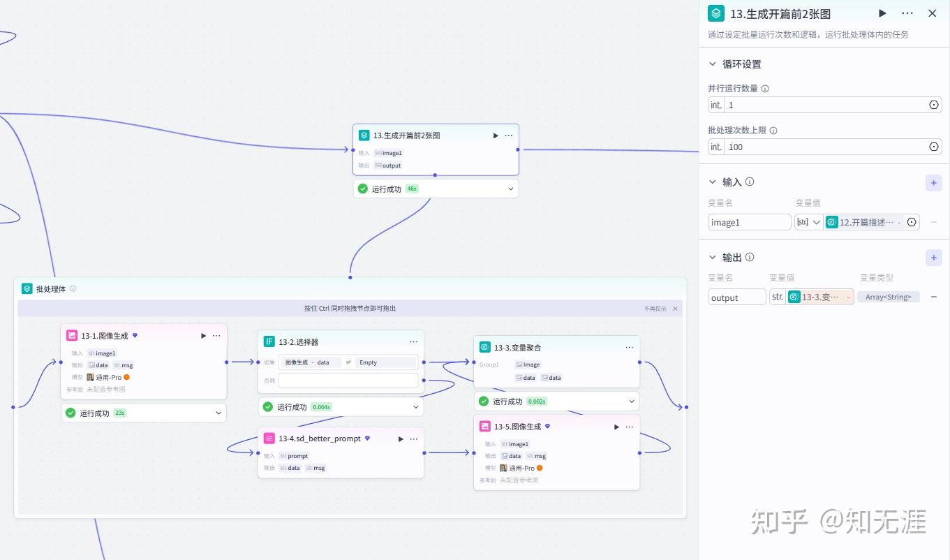Show info tooltip for 输入 section
Screen dimensions: 950x560
[x=750, y=182]
